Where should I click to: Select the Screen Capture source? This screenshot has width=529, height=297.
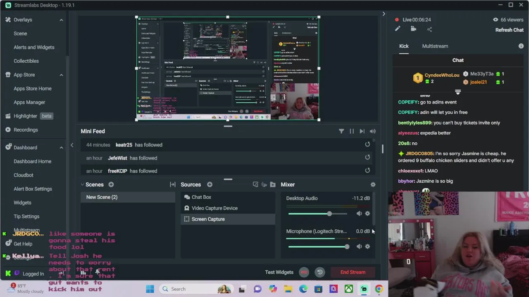click(228, 219)
